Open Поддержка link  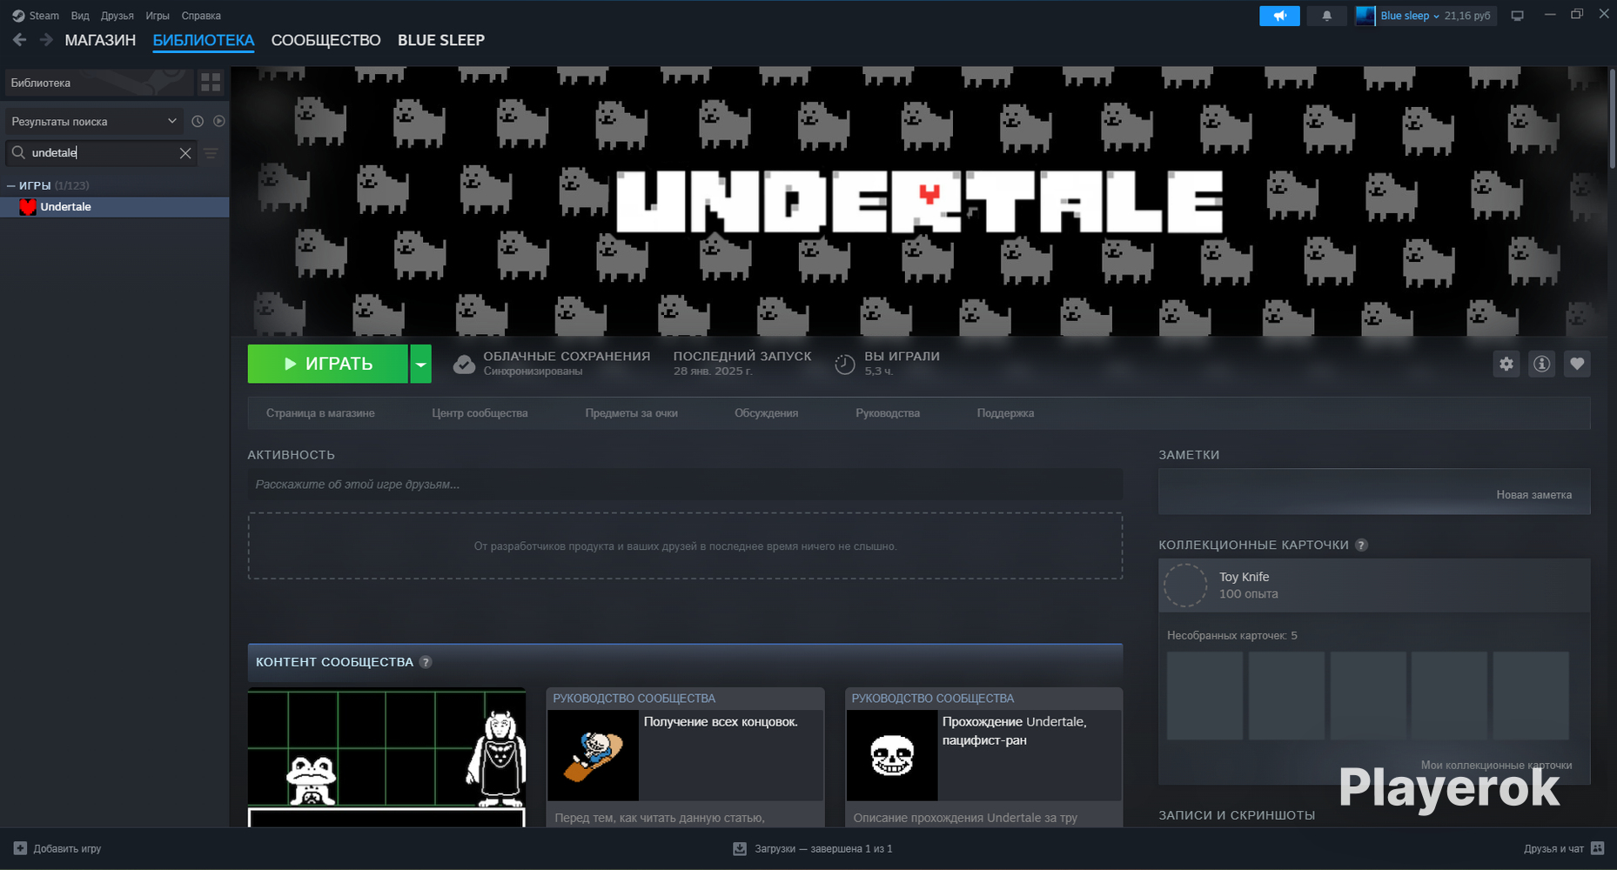[1005, 413]
